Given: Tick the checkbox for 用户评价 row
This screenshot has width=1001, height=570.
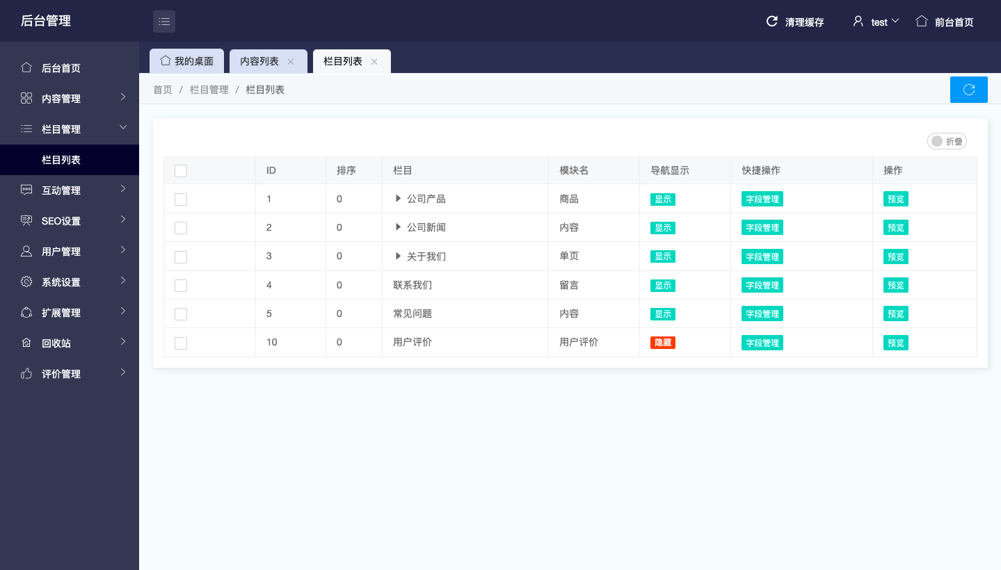Looking at the screenshot, I should 181,343.
